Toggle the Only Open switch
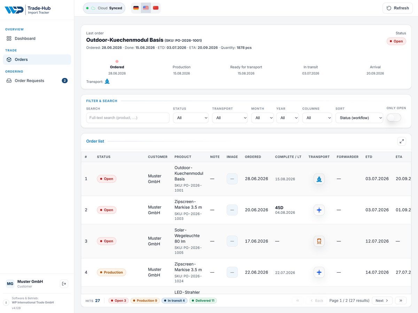The height and width of the screenshot is (313, 418). click(394, 118)
